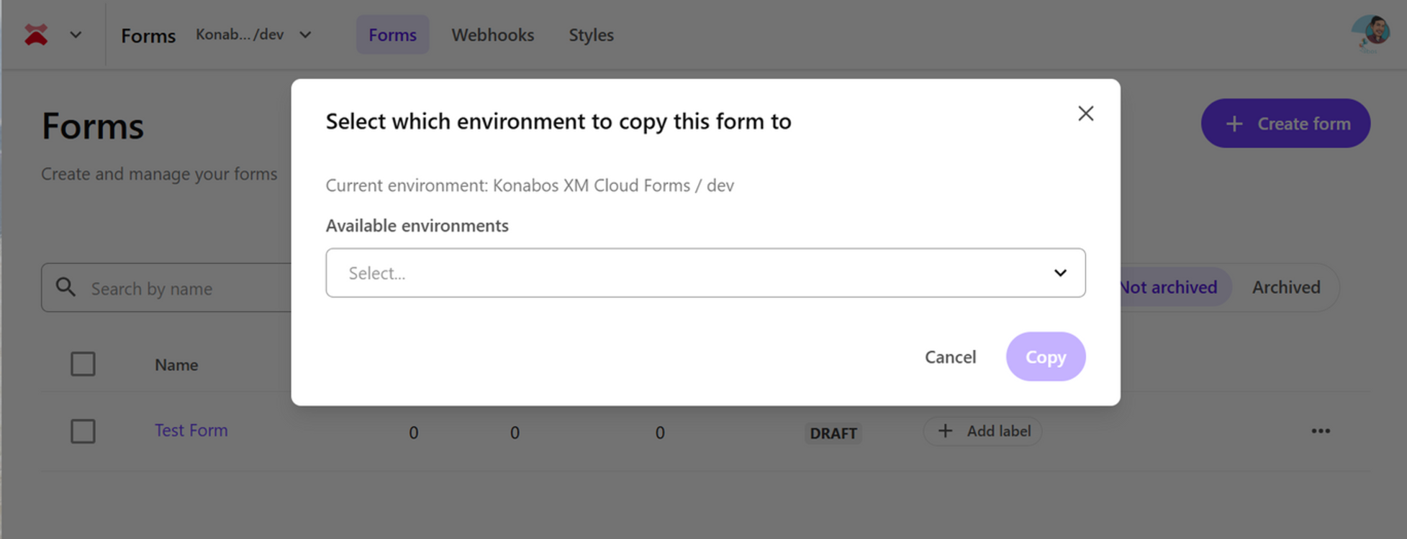Expand the app switcher chevron near logo
The image size is (1407, 539).
(76, 34)
